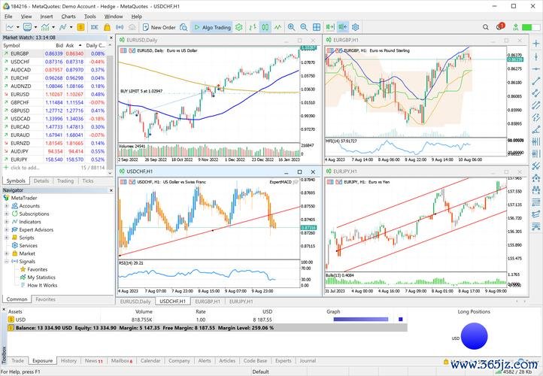
Task: Switch to Favorites tab in Navigator
Action: 45,299
